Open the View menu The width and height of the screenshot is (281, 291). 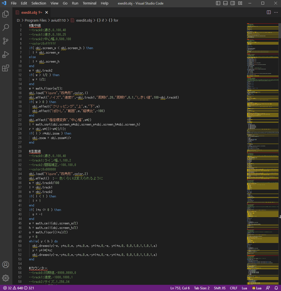click(x=54, y=3)
